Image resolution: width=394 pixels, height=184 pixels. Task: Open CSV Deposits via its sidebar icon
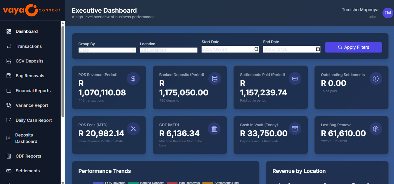(8, 61)
